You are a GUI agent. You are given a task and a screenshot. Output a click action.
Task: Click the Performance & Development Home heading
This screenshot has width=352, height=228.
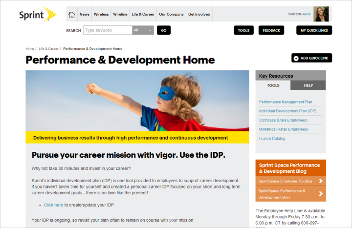(x=120, y=60)
